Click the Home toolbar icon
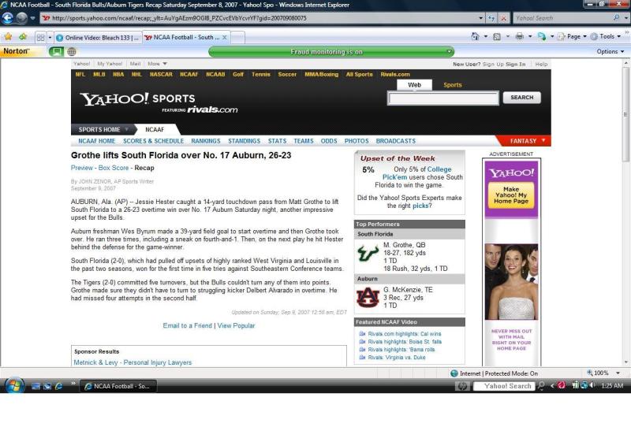 476,36
